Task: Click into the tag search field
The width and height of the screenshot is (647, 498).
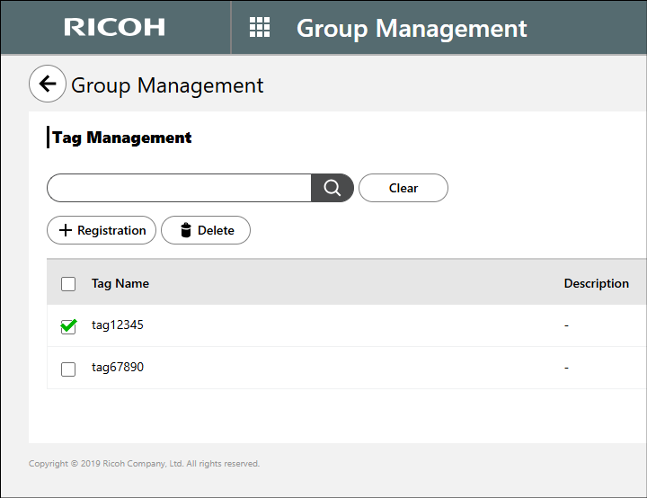Action: tap(180, 188)
